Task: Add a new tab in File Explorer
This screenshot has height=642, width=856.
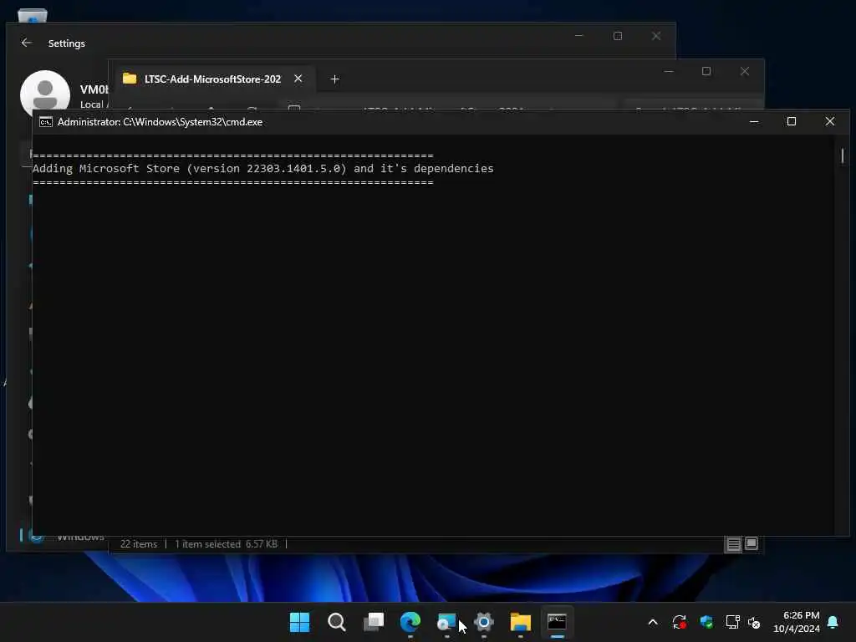Action: point(334,79)
